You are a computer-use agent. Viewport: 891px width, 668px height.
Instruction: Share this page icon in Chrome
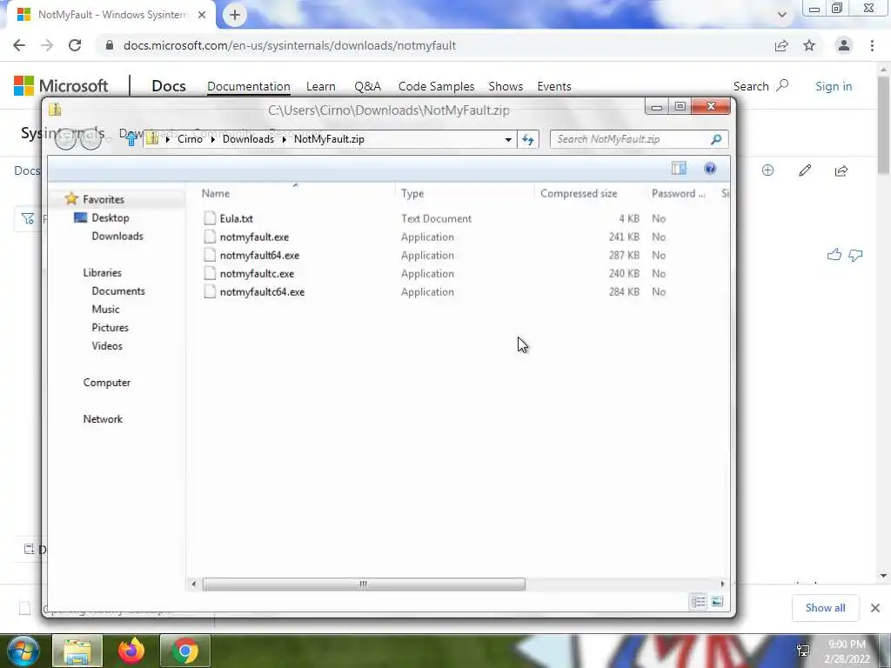(781, 45)
